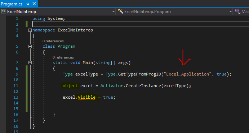Collapse the Main method block
Screen dimensions: 249x133
[30, 63]
